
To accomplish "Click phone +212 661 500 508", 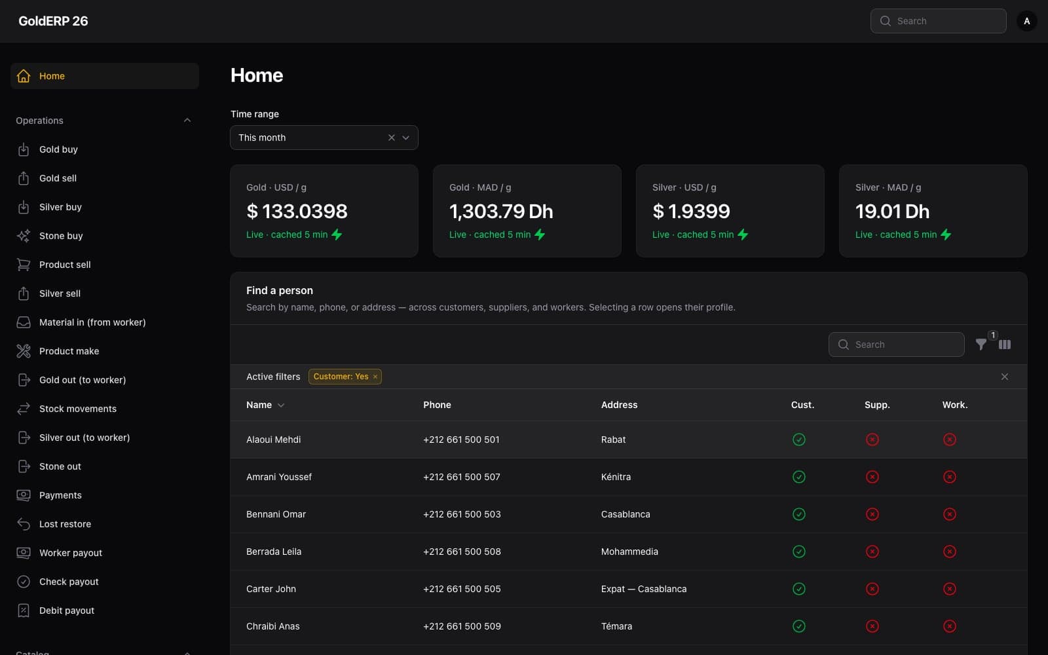I will click(x=462, y=552).
